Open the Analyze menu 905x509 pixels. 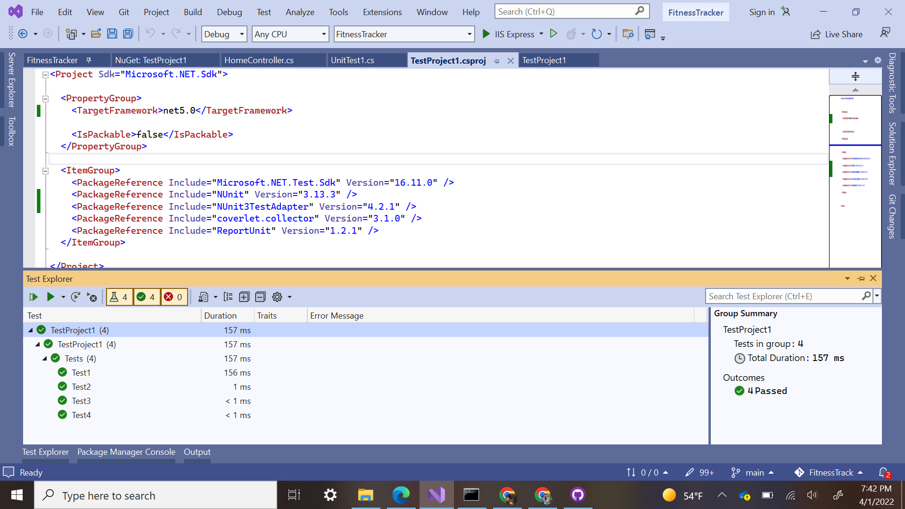coord(299,12)
